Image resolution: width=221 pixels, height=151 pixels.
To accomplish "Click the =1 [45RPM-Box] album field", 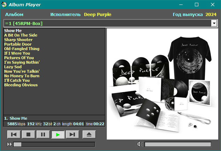I will click(x=110, y=23).
